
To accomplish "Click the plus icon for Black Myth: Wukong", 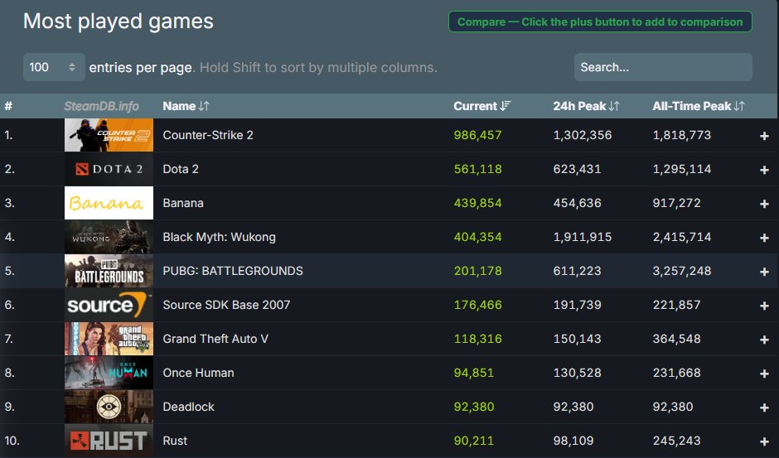I will pos(764,238).
